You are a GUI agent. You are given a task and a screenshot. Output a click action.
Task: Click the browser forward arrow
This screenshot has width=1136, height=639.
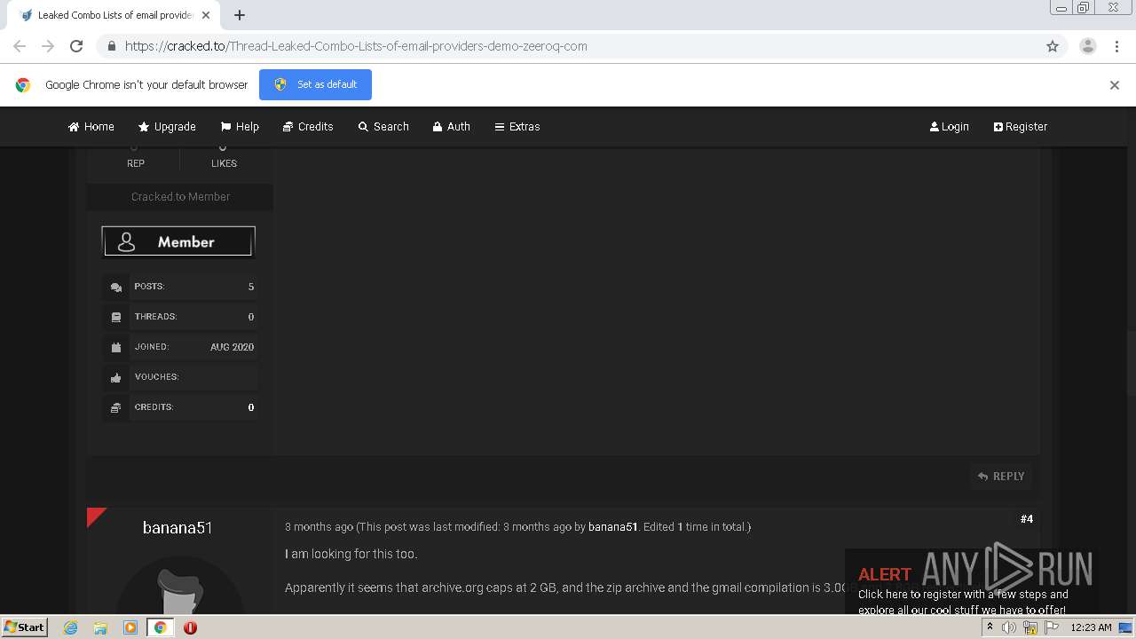[x=48, y=46]
